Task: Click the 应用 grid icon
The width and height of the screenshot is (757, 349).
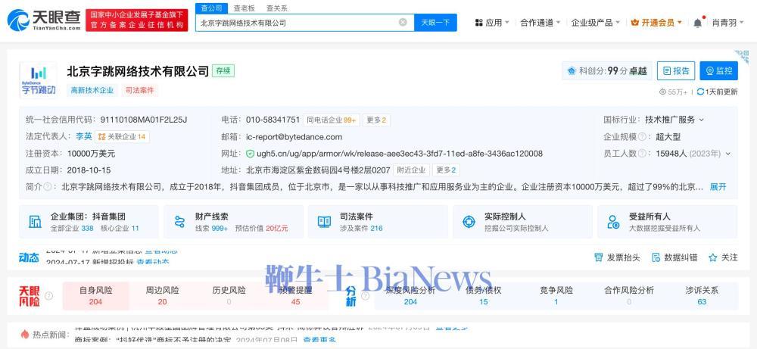Action: 479,23
